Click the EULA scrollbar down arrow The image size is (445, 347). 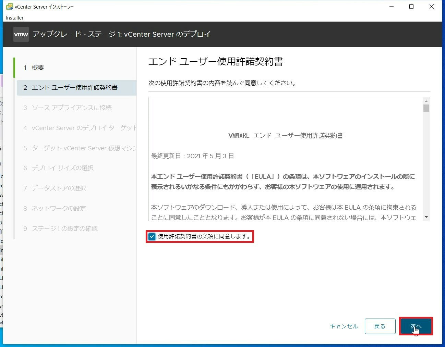pyautogui.click(x=426, y=217)
